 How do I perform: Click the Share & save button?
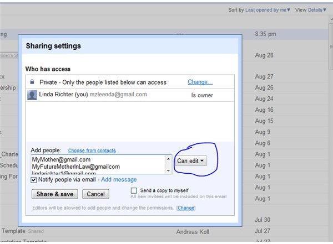[x=55, y=194]
